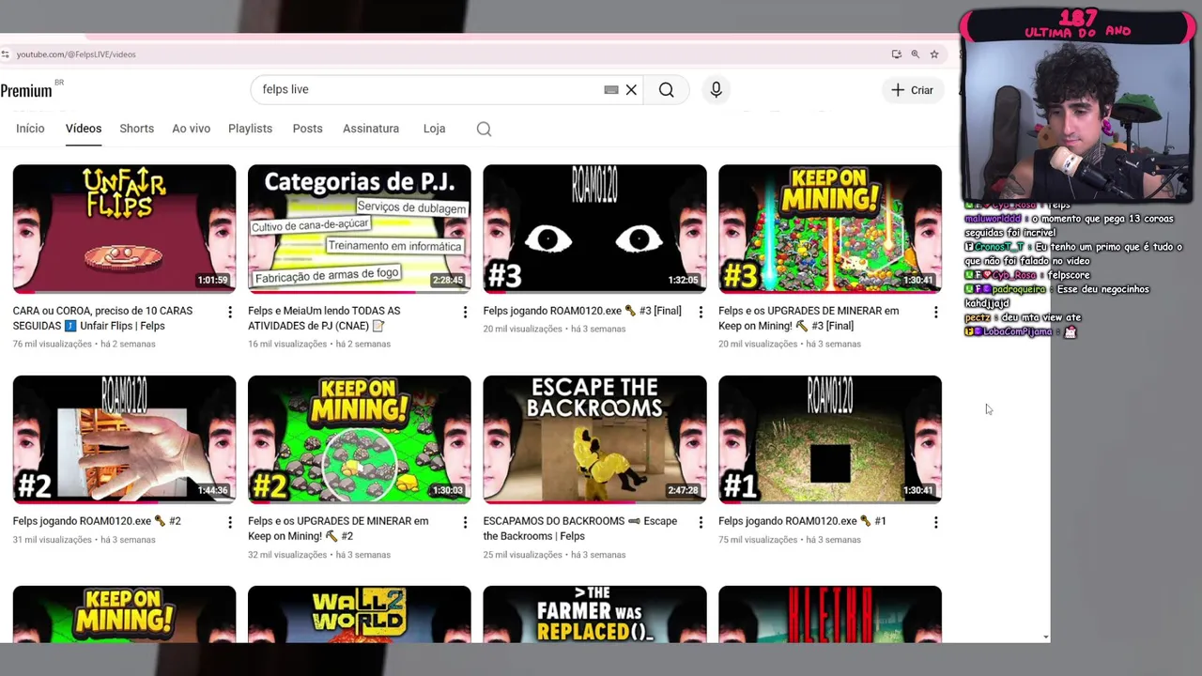Open the Posts tab

point(307,129)
